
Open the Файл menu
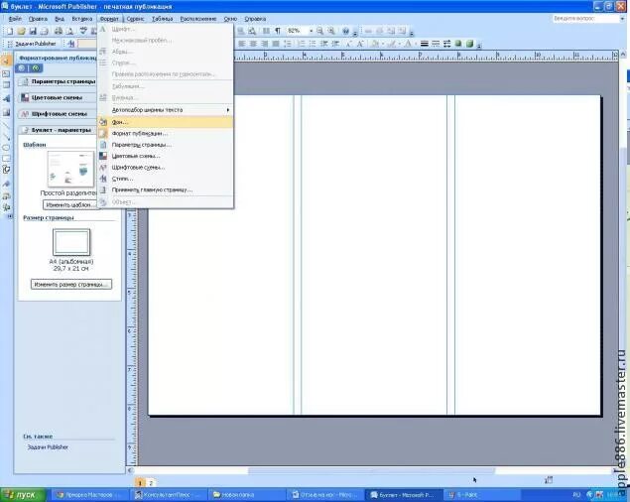coord(15,19)
